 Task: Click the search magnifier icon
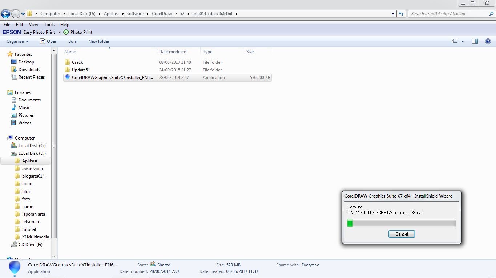(491, 14)
